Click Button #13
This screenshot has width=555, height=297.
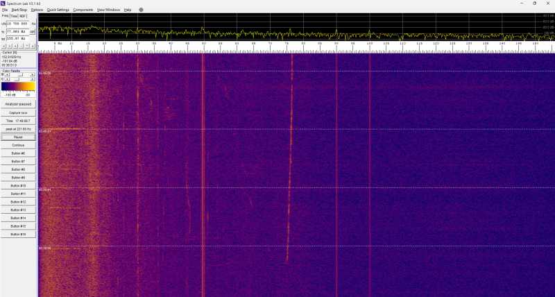(x=18, y=210)
